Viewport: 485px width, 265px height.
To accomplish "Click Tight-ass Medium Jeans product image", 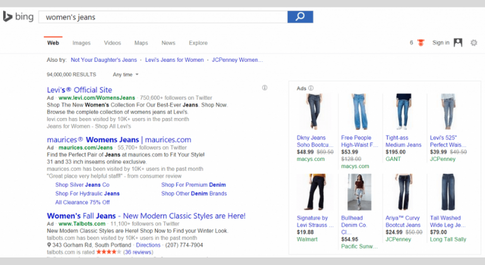I will point(404,112).
